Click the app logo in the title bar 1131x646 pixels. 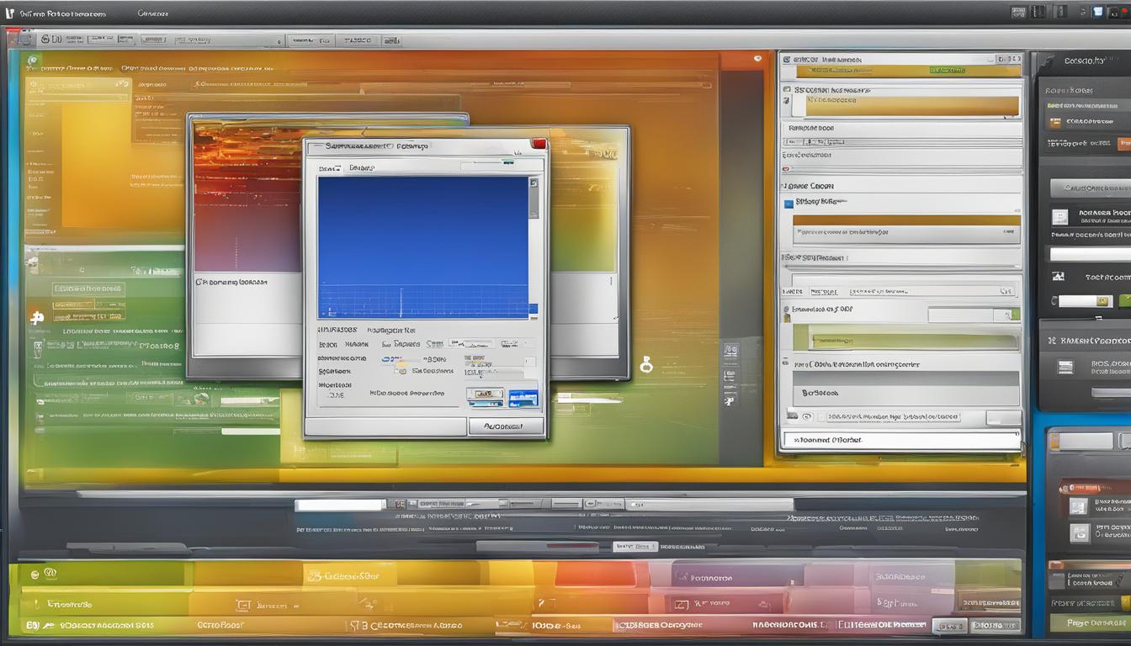point(9,13)
